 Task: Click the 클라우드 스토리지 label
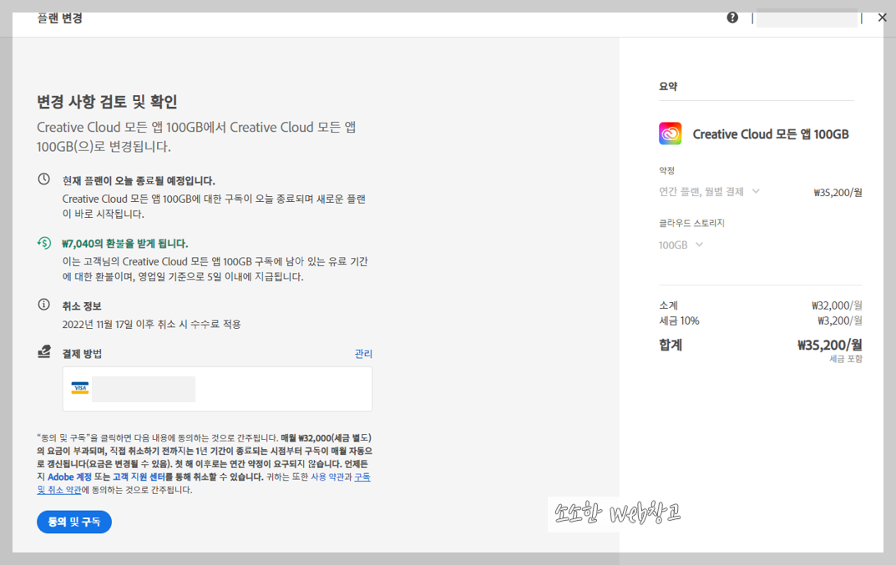(x=691, y=223)
